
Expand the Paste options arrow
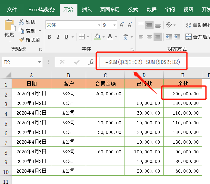[x=10, y=41]
